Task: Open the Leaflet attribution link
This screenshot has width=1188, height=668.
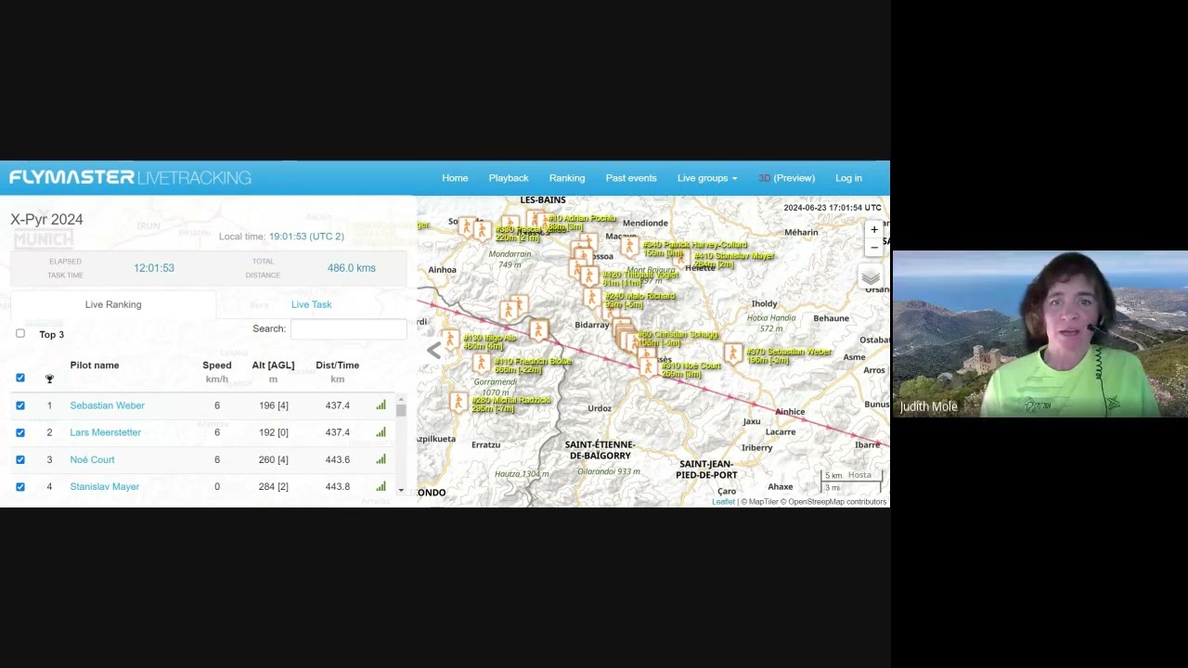Action: tap(723, 502)
